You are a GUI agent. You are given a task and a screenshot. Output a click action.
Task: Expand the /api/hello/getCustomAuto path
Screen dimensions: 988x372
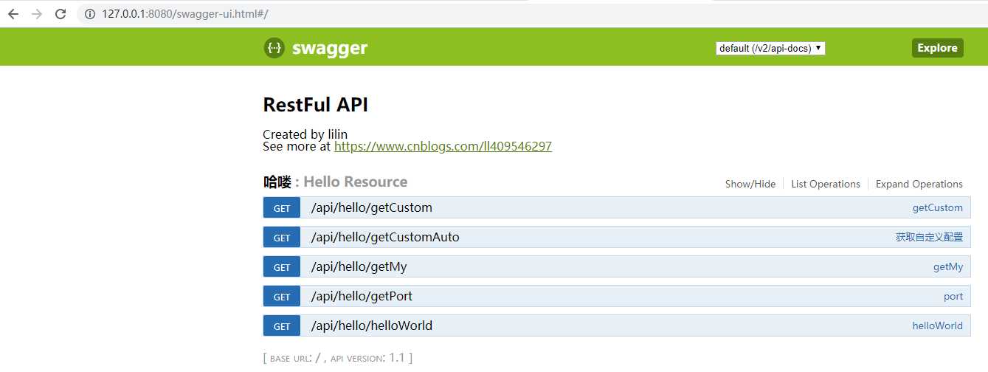point(385,237)
